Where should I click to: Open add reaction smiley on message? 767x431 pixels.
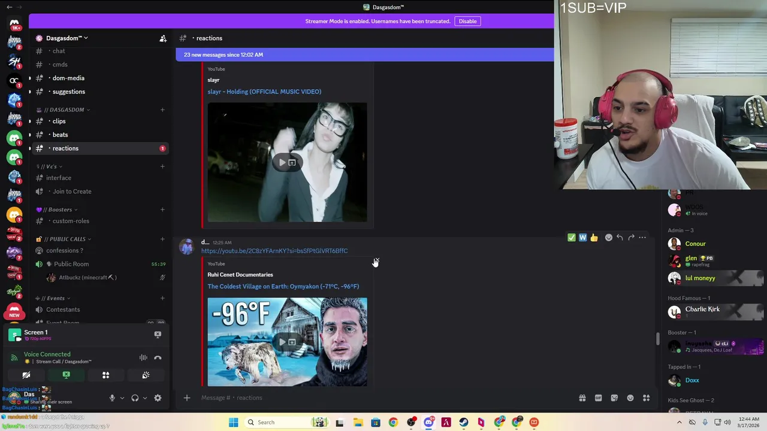609,238
